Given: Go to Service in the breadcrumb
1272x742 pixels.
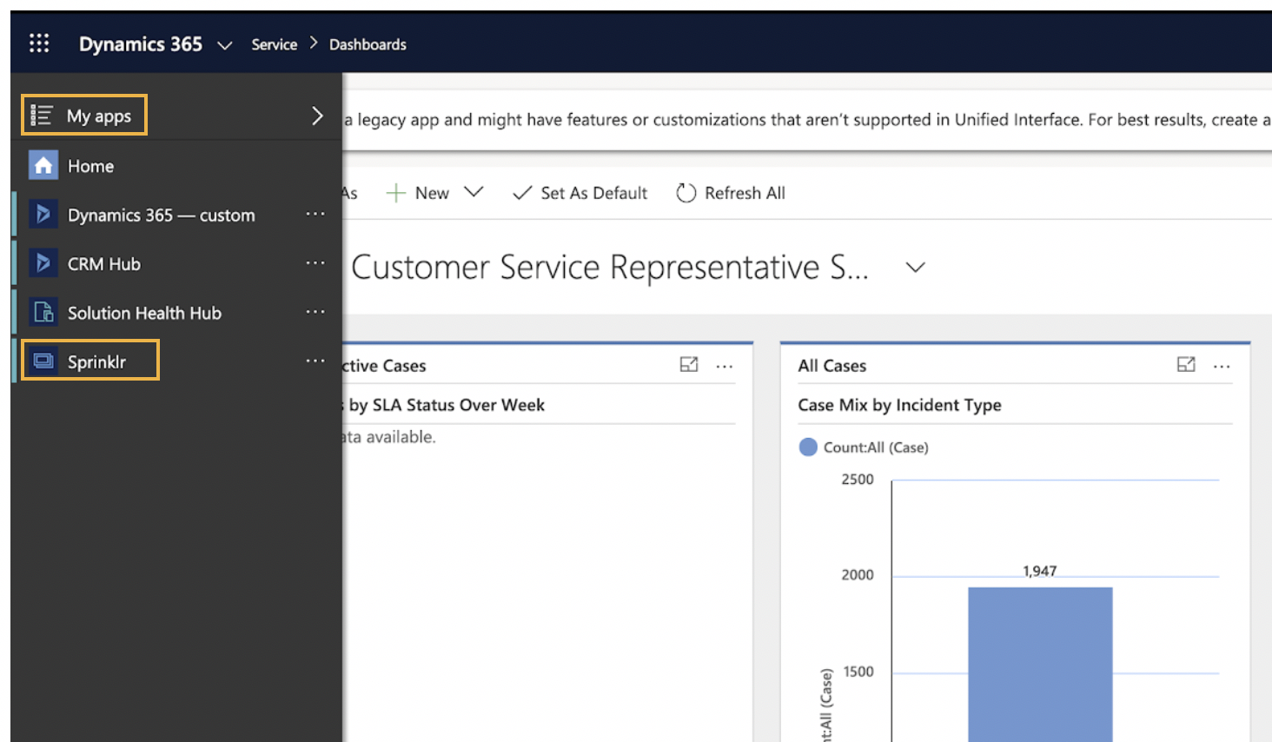Looking at the screenshot, I should tap(274, 44).
